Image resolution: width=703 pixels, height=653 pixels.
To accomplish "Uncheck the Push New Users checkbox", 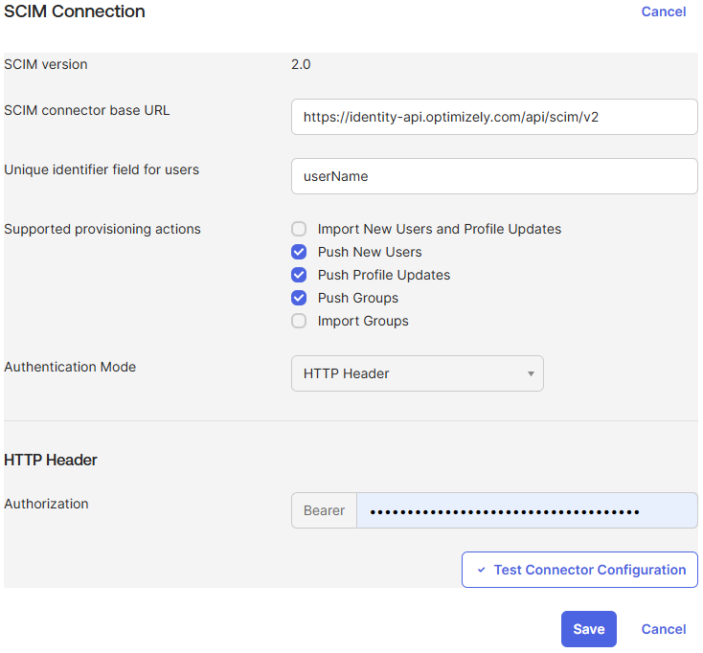I will pyautogui.click(x=300, y=252).
